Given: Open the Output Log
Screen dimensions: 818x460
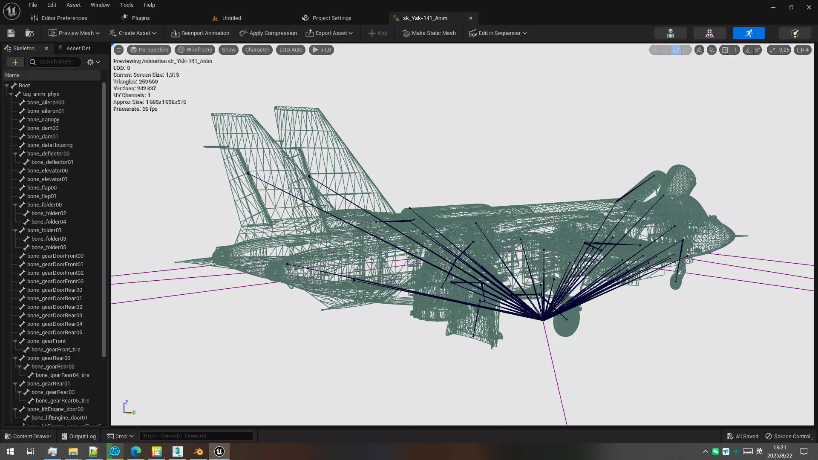Looking at the screenshot, I should (x=79, y=436).
